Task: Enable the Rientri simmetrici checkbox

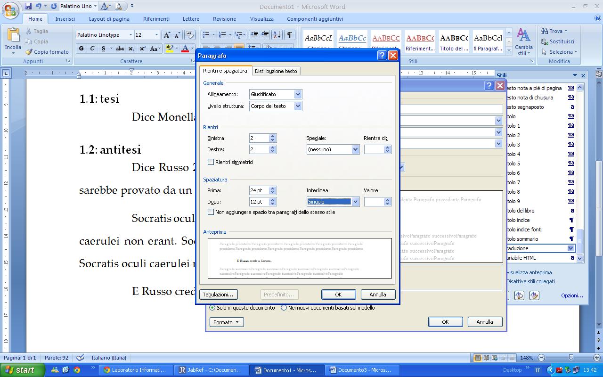Action: 211,162
